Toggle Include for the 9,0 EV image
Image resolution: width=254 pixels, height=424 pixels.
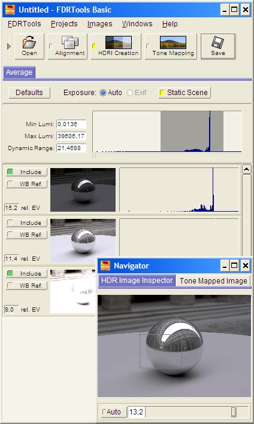[x=26, y=274]
